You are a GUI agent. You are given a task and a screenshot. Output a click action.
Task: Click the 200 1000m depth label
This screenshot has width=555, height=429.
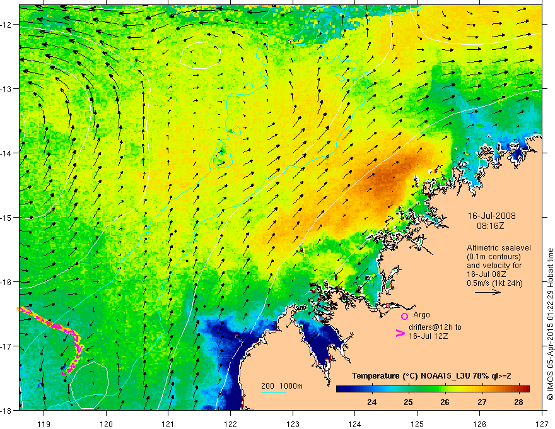pyautogui.click(x=282, y=386)
